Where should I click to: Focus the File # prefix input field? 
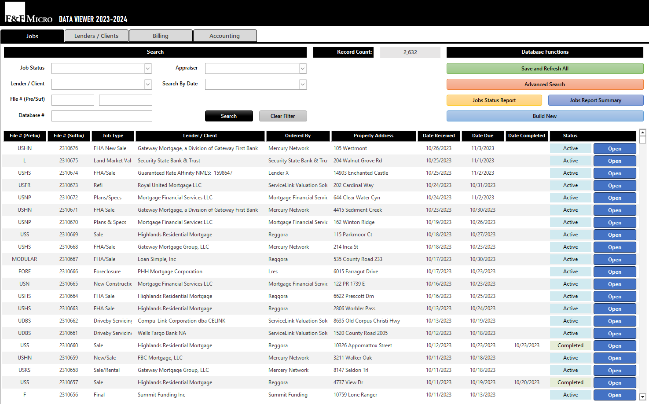pos(73,100)
